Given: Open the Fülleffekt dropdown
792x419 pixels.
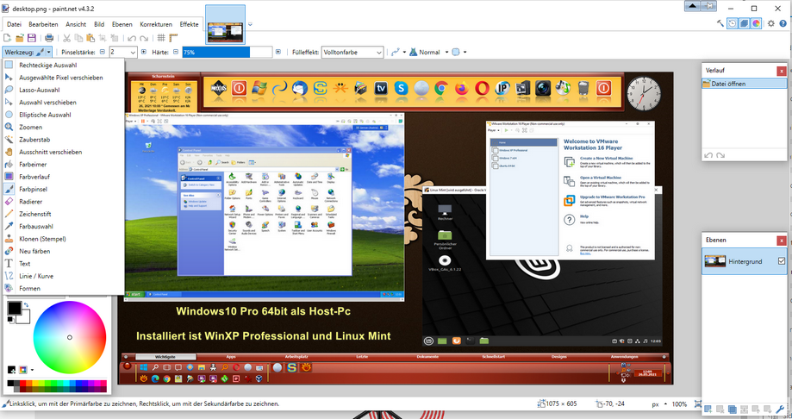Looking at the screenshot, I should [x=352, y=53].
